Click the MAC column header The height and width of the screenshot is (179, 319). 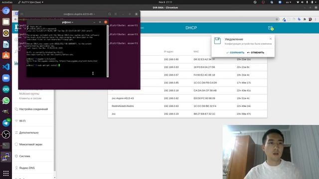click(x=196, y=52)
